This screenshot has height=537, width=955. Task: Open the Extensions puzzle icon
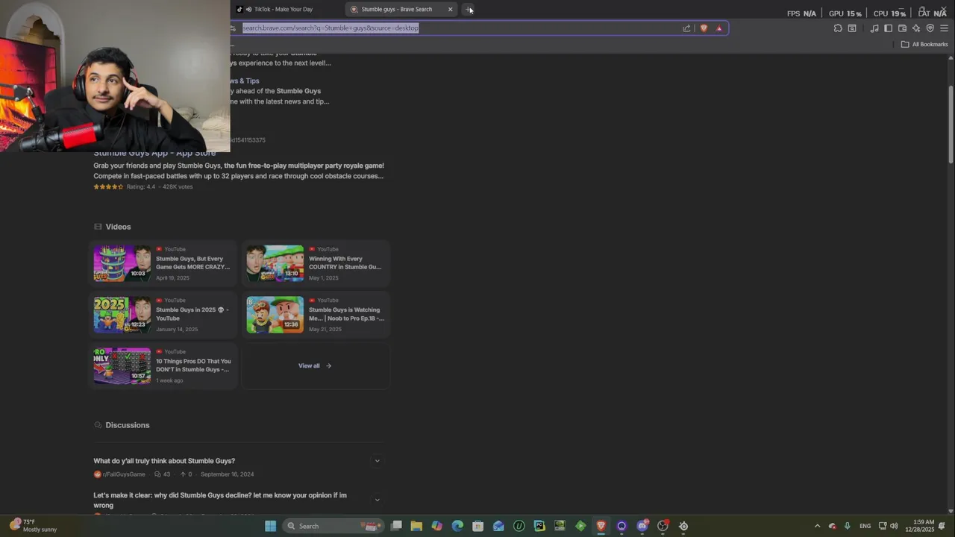pyautogui.click(x=838, y=28)
